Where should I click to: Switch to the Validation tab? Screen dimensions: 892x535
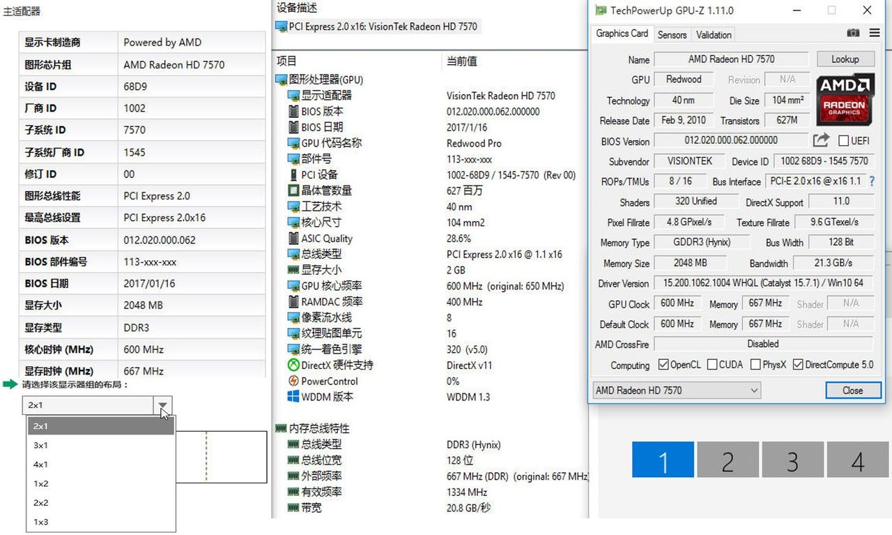point(714,35)
